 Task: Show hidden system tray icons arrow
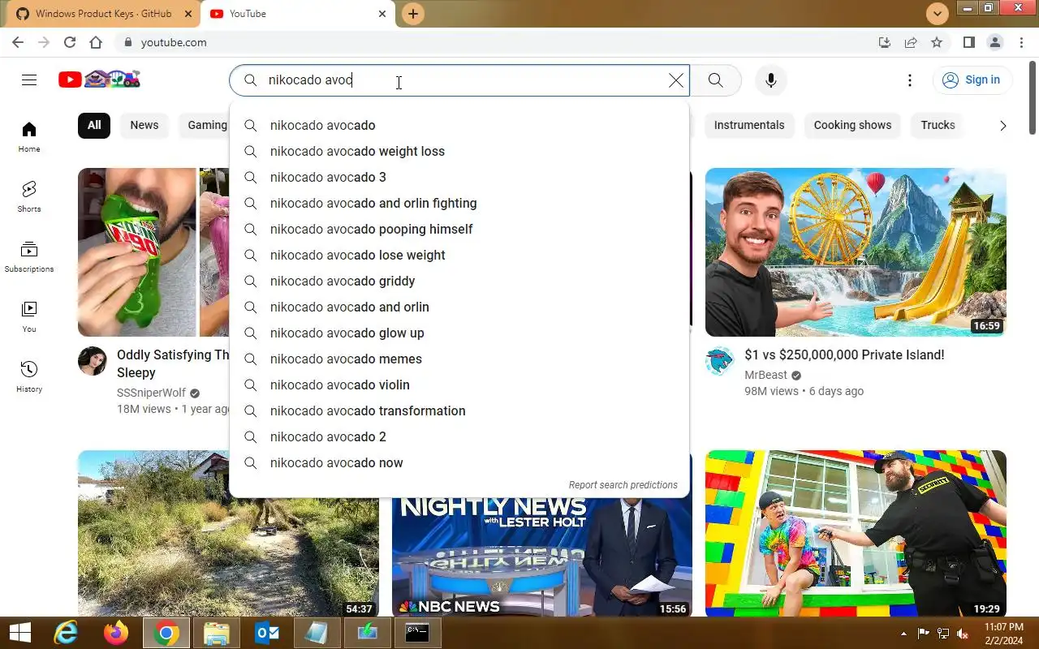(x=903, y=634)
